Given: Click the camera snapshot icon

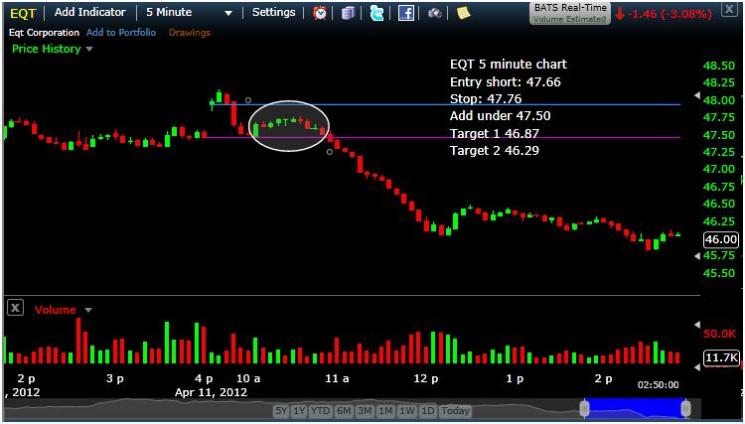Looking at the screenshot, I should [x=435, y=13].
